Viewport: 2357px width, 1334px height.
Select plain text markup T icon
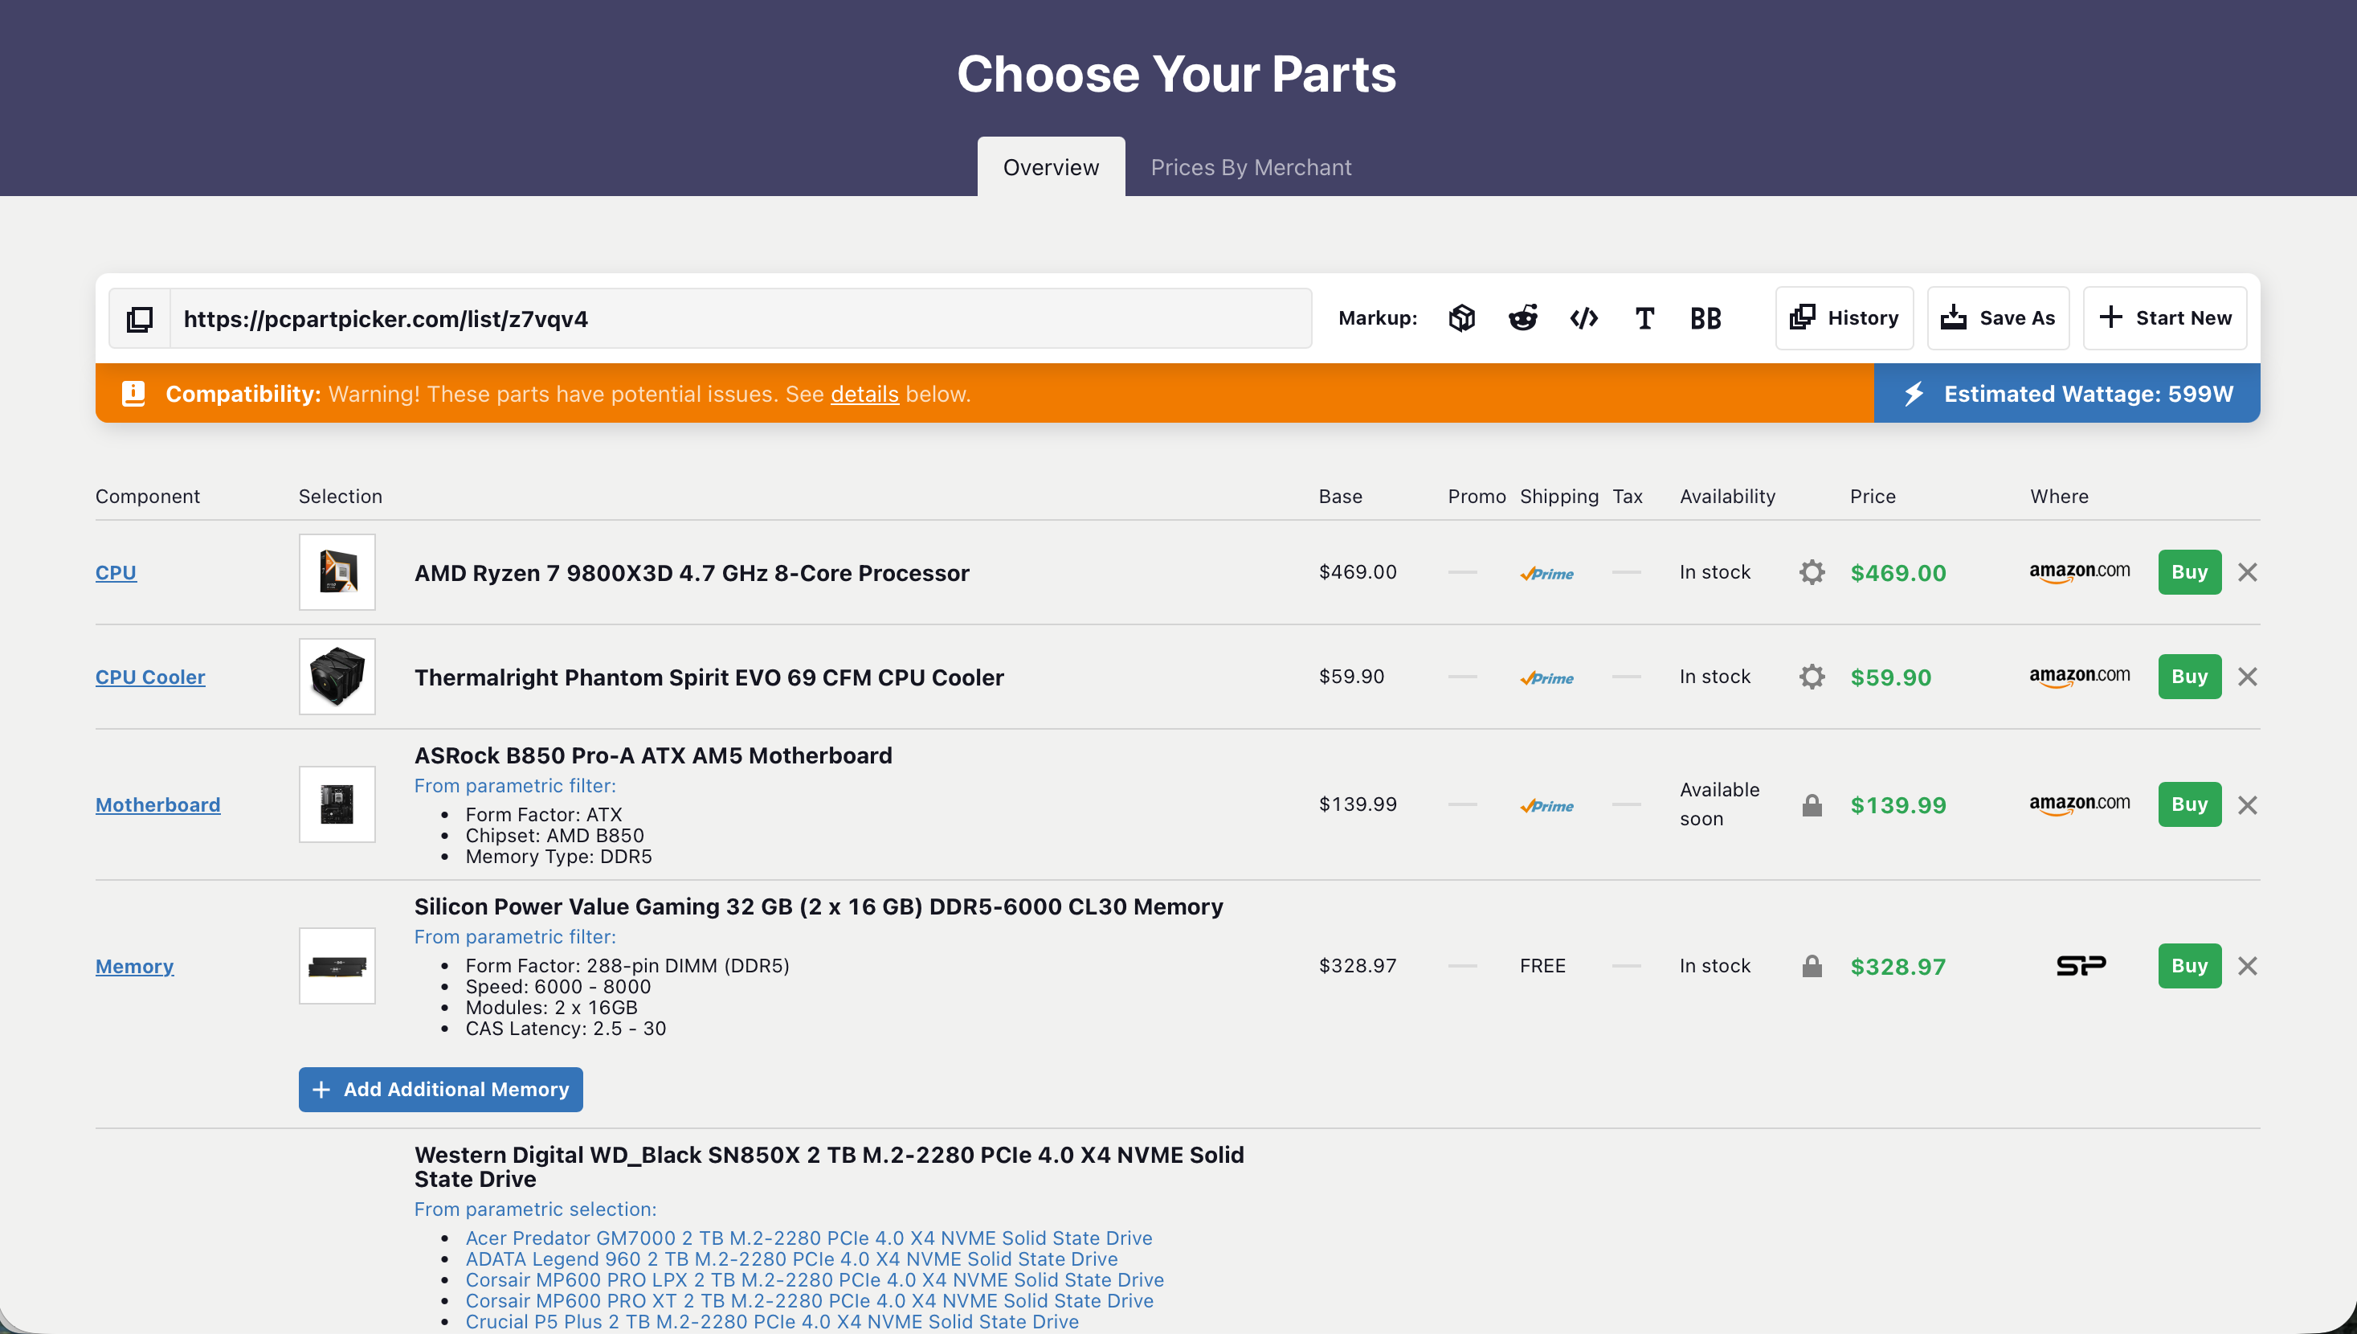click(1644, 318)
